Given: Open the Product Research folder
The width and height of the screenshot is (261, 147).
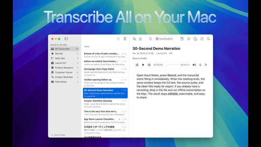Looking at the screenshot, I should (64, 67).
